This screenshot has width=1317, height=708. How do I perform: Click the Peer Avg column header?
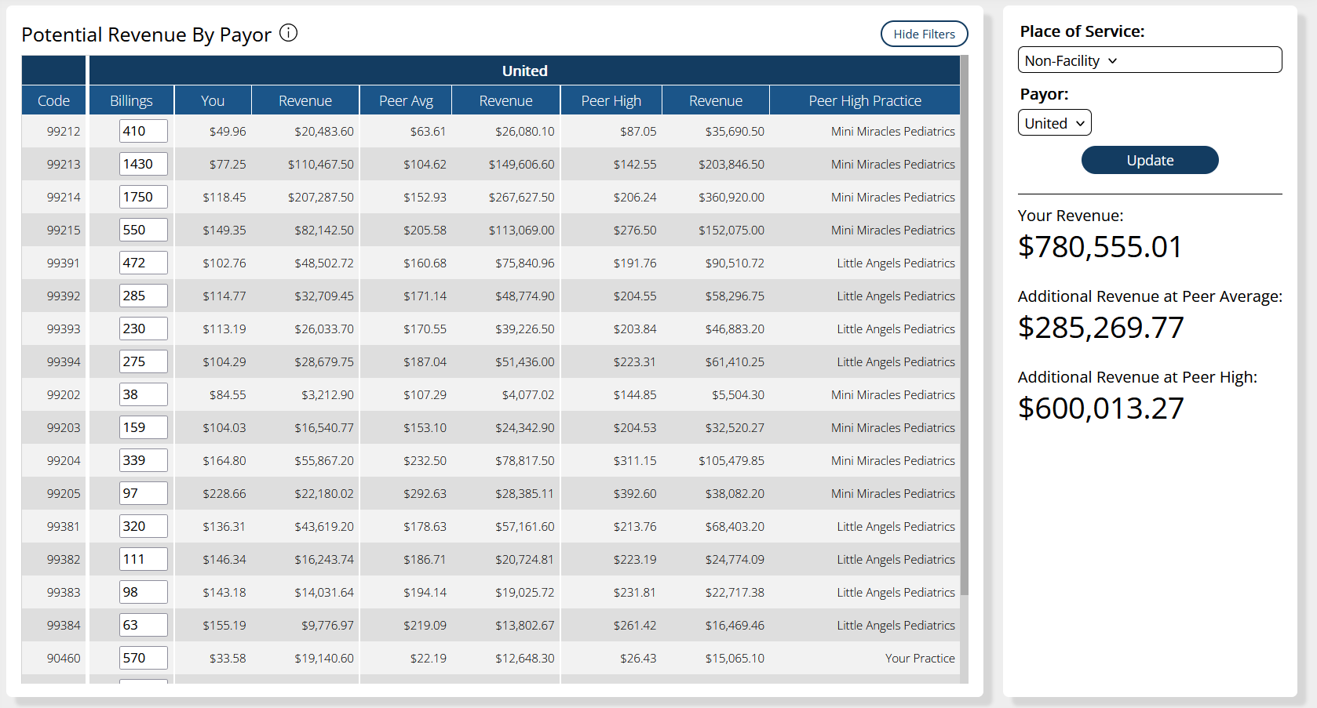click(406, 101)
